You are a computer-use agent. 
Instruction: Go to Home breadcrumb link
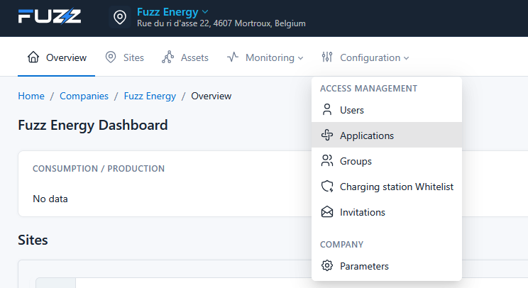[31, 96]
